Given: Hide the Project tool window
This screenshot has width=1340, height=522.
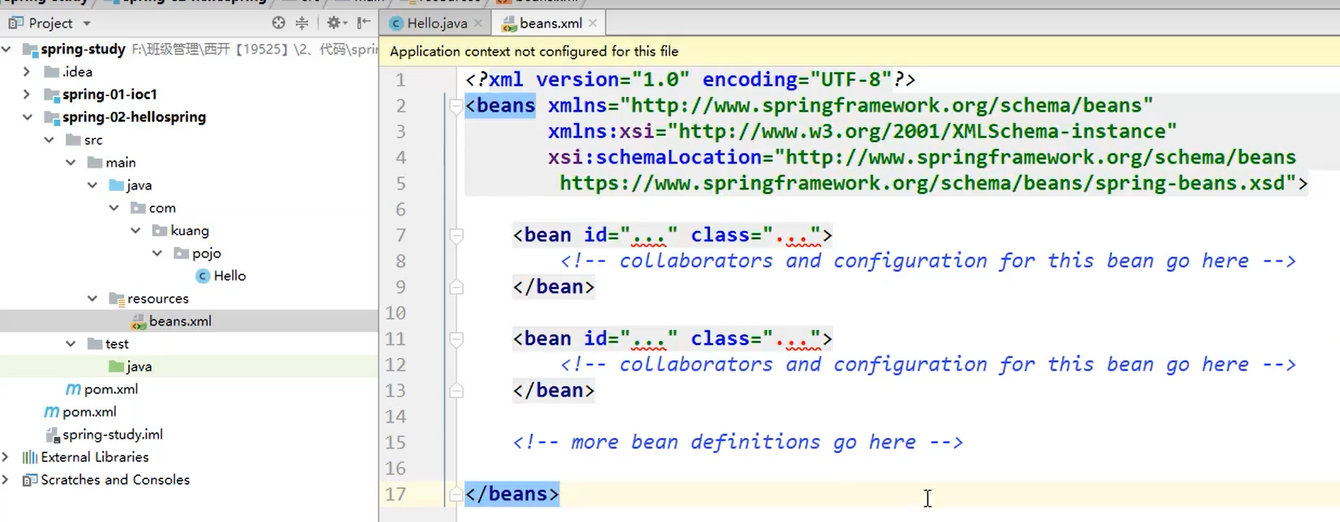Looking at the screenshot, I should pyautogui.click(x=364, y=23).
